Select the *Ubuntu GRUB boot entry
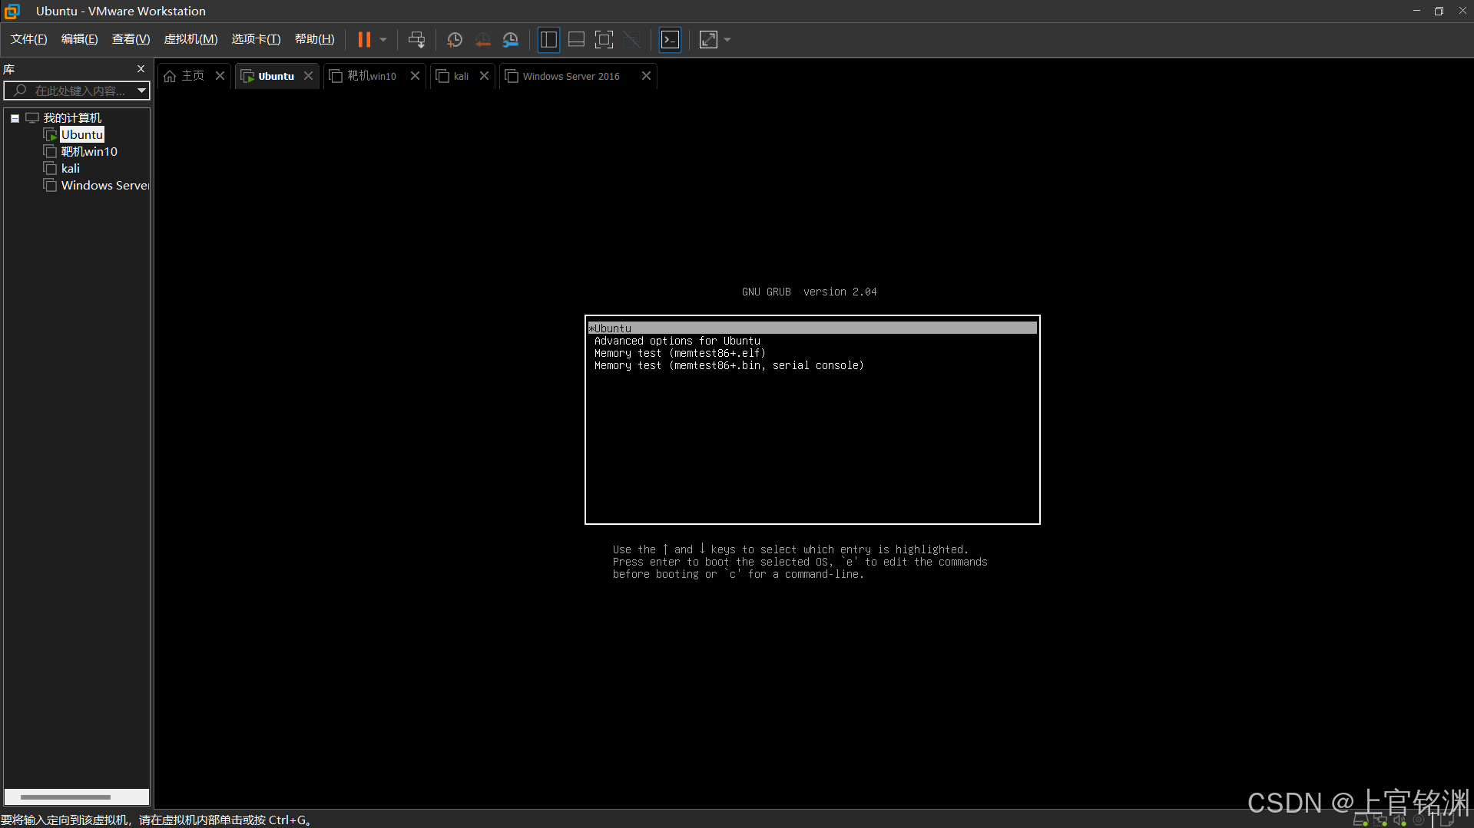Image resolution: width=1474 pixels, height=828 pixels. pos(813,328)
